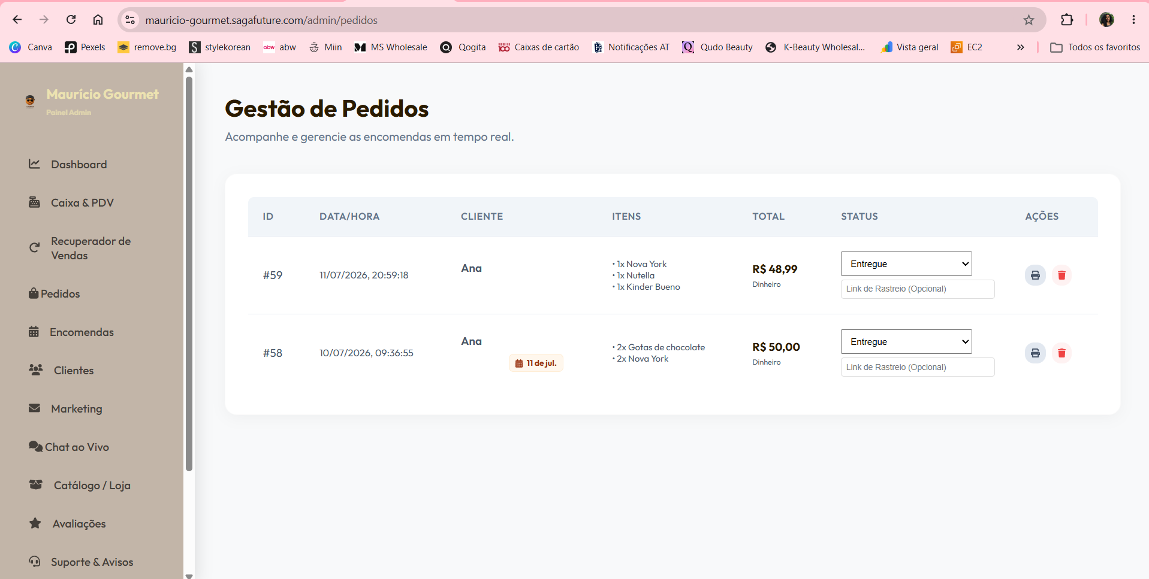Click tracking link field for order #58
Image resolution: width=1149 pixels, height=579 pixels.
coord(918,367)
